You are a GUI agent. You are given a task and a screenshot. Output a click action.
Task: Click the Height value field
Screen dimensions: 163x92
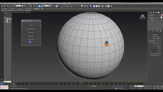click(x=158, y=39)
